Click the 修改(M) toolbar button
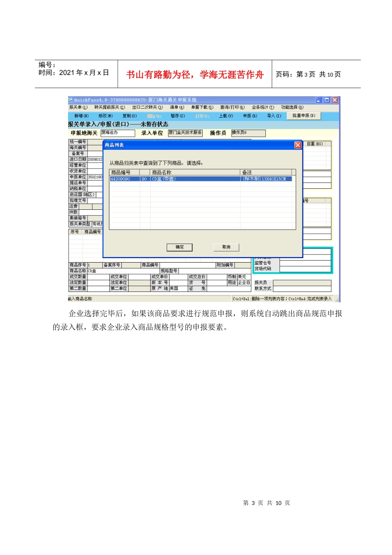The height and width of the screenshot is (555, 392). pyautogui.click(x=106, y=116)
